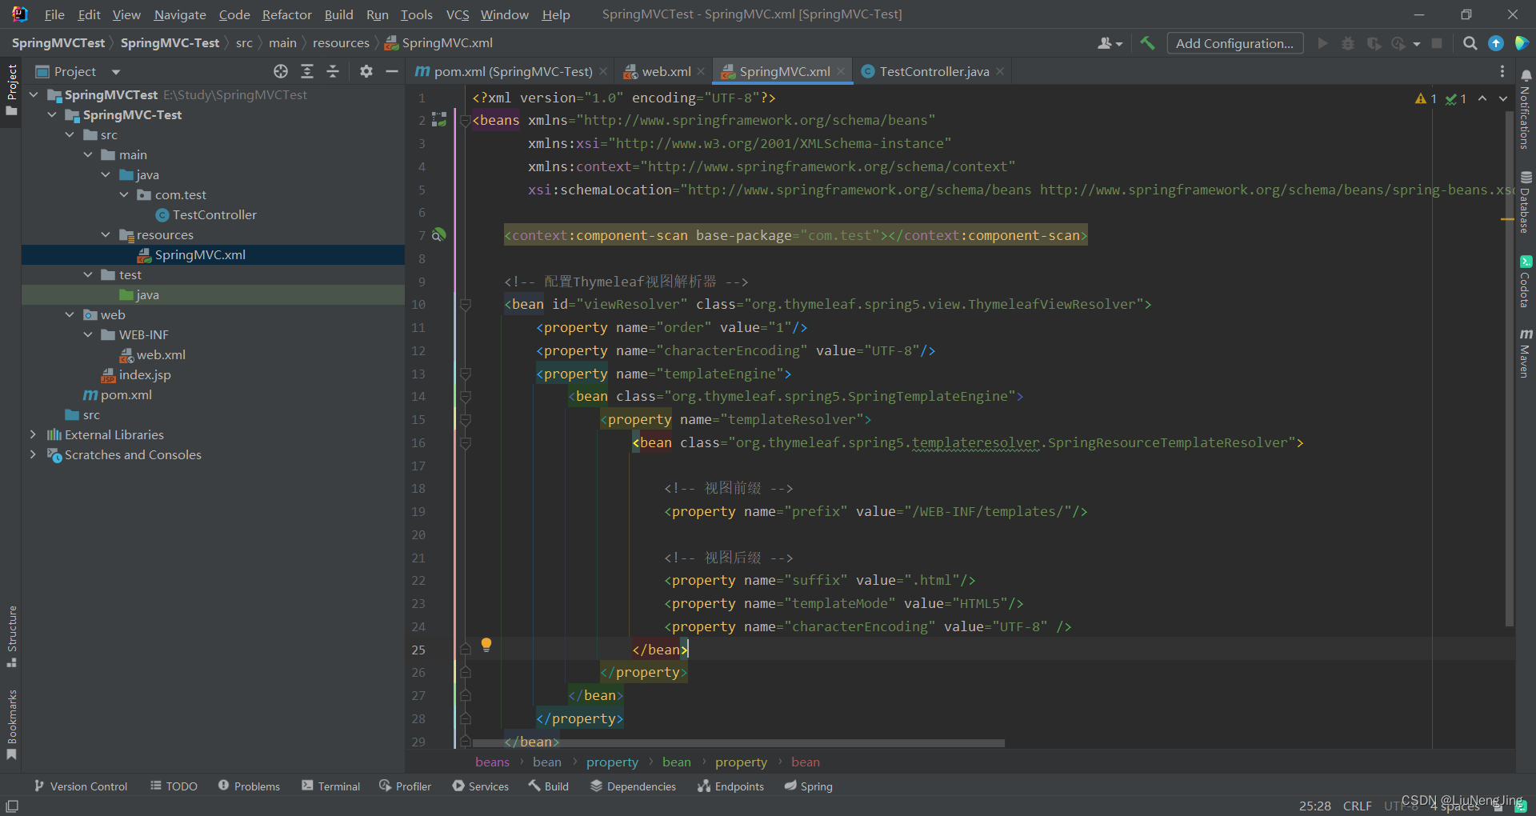Select TestController in project tree
The image size is (1536, 816).
[214, 214]
